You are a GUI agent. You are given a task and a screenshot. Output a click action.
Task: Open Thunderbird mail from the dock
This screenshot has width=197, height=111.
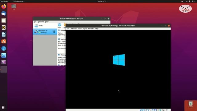pos(4,13)
